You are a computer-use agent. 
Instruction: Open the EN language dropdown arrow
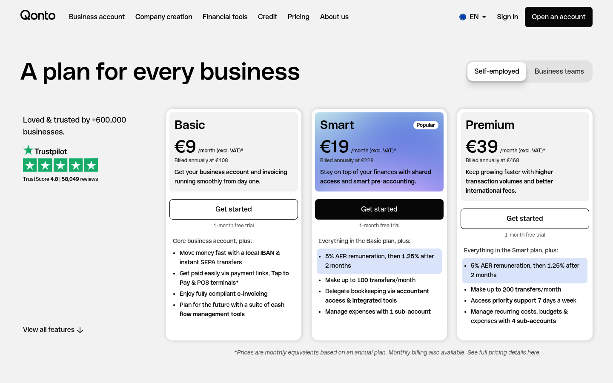pos(484,17)
